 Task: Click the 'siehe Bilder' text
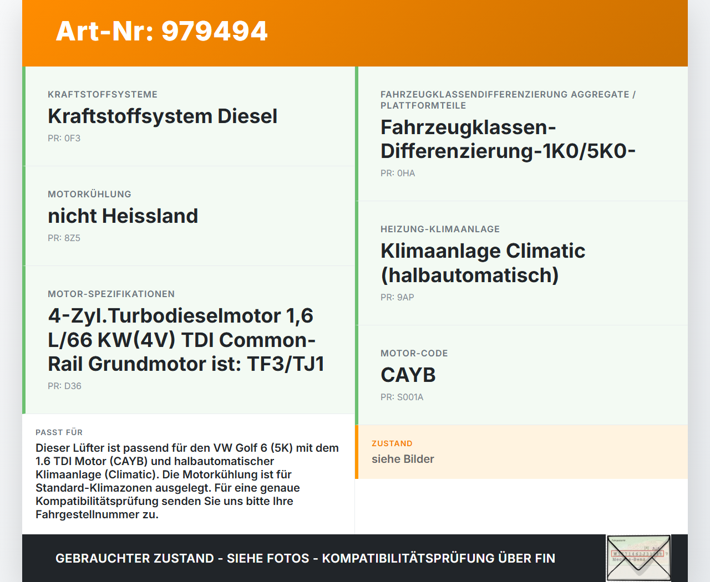click(x=403, y=459)
